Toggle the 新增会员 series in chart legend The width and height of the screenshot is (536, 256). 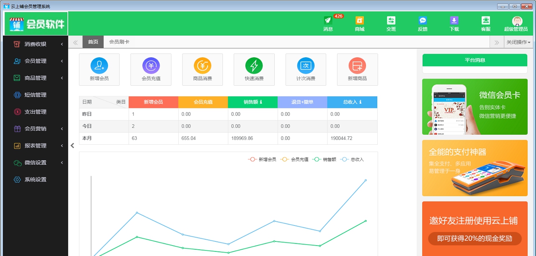click(263, 159)
